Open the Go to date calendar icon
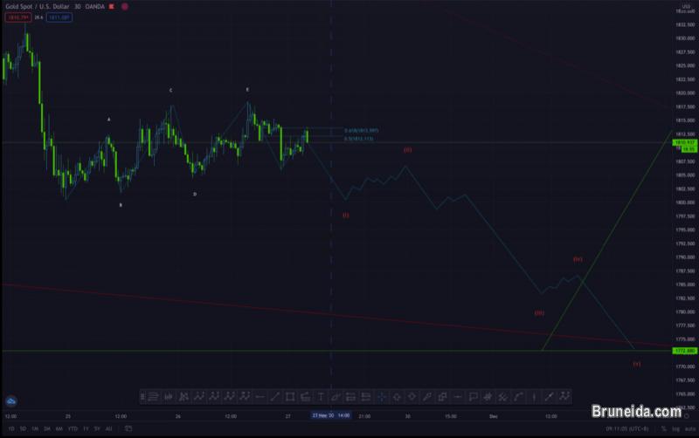This screenshot has width=699, height=438. click(128, 428)
